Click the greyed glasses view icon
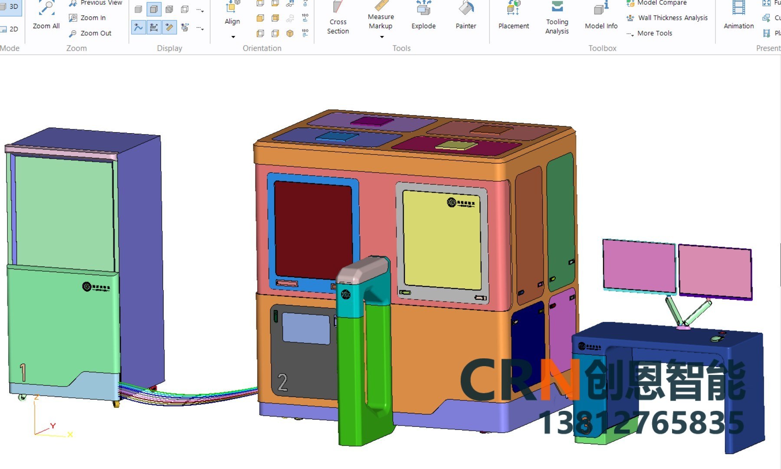This screenshot has height=469, width=781. point(290,18)
